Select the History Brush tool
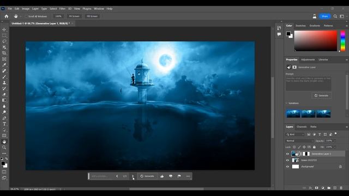Screen dimensions: 349x196 point(4,88)
